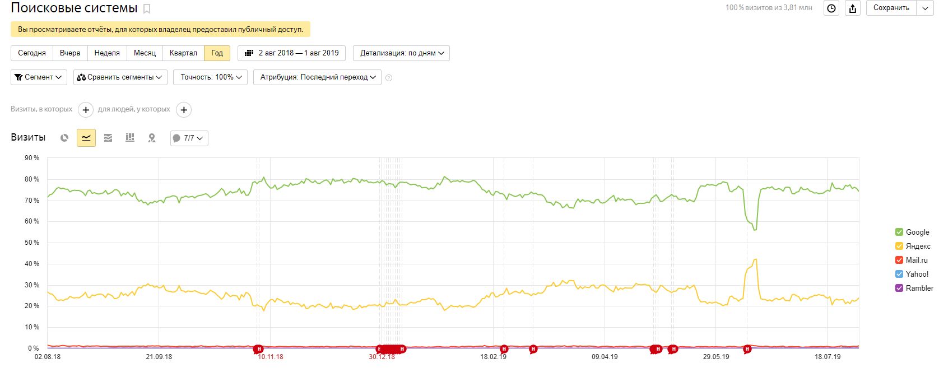The image size is (939, 377).
Task: Uncheck the Rambler legend checkbox
Action: (x=899, y=288)
